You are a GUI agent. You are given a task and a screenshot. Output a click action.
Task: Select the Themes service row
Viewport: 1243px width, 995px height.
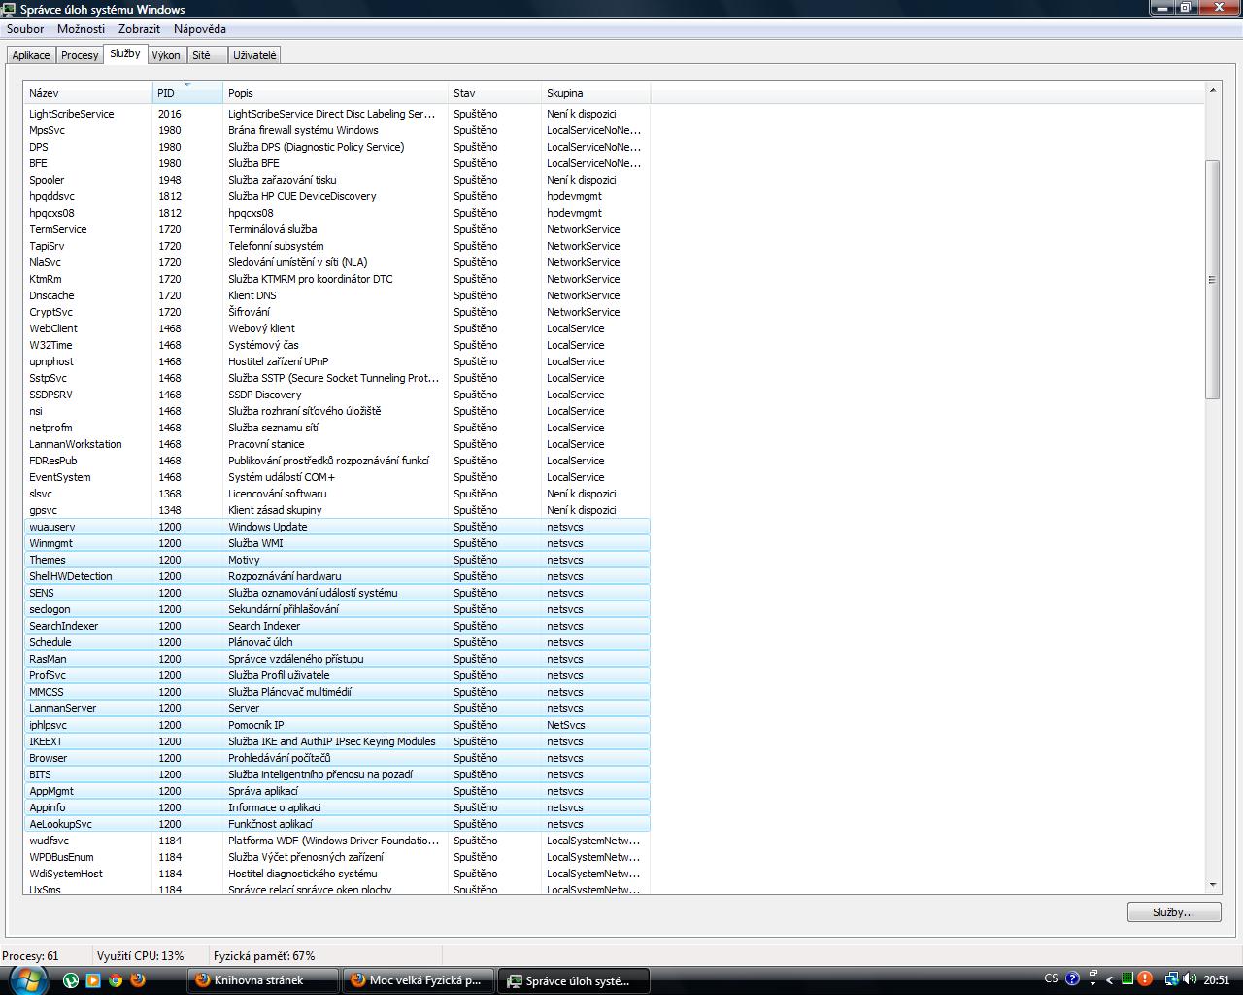coord(337,560)
